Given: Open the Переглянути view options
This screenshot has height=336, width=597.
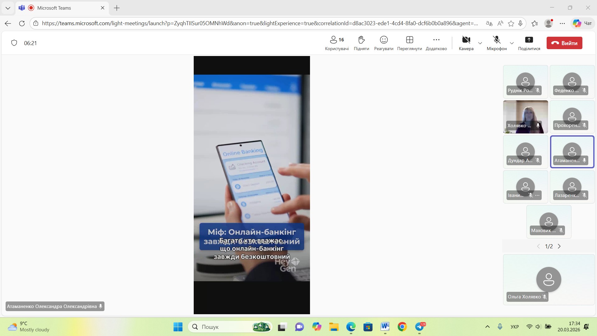Looking at the screenshot, I should [x=409, y=43].
